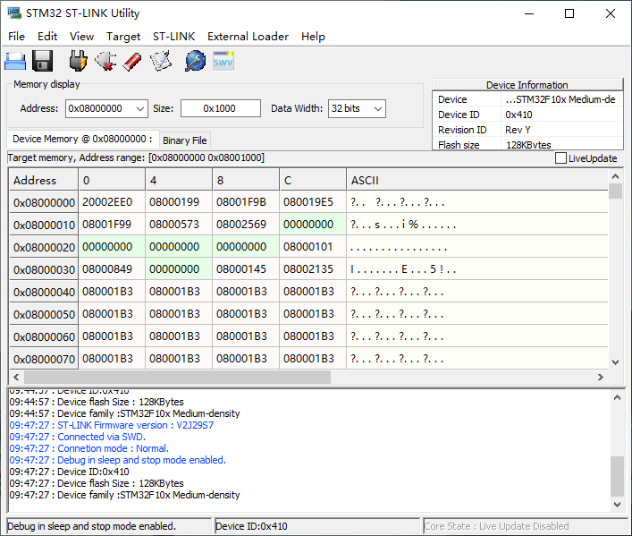
Task: Click log line Connected via SWD
Action: (78, 437)
